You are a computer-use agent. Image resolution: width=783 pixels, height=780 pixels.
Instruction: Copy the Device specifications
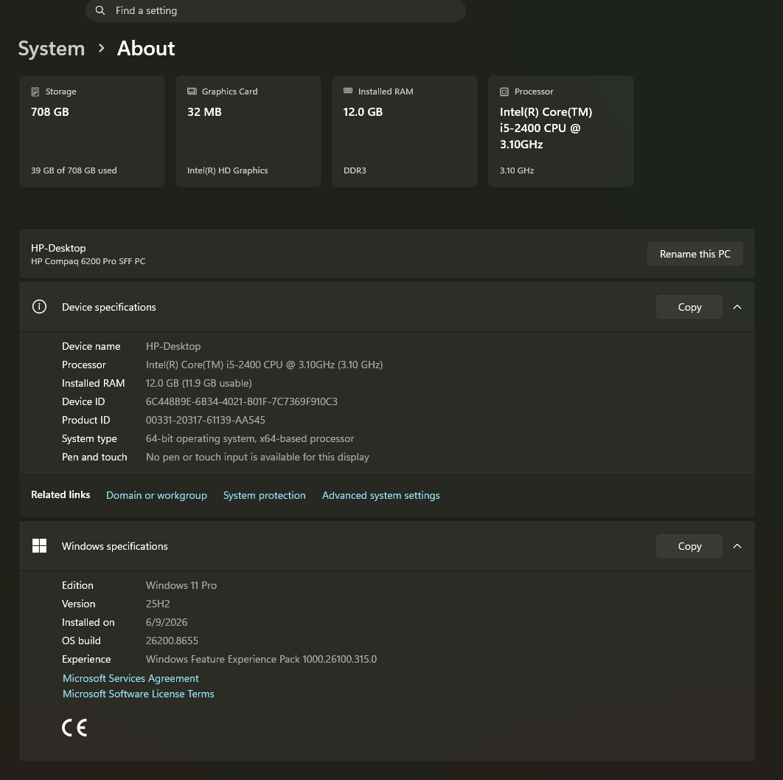[689, 307]
